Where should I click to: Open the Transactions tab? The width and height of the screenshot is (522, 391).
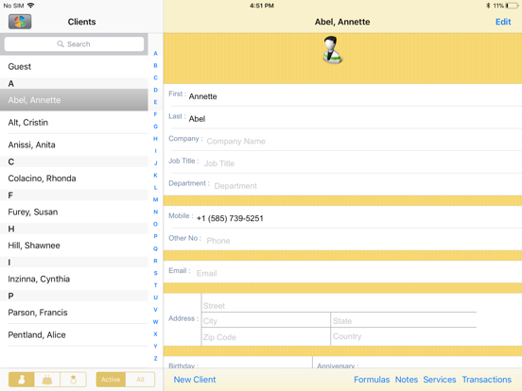[x=486, y=380]
